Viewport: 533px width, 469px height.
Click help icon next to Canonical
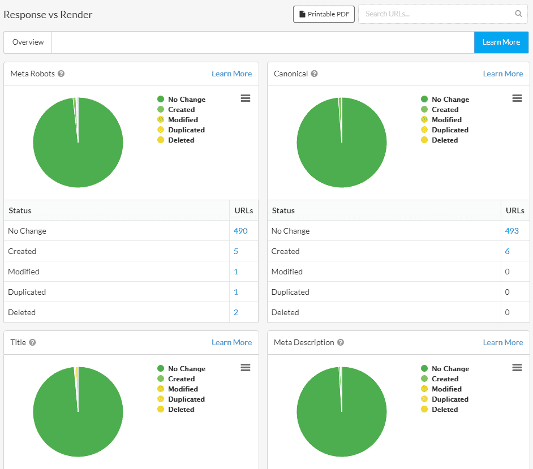(x=315, y=74)
